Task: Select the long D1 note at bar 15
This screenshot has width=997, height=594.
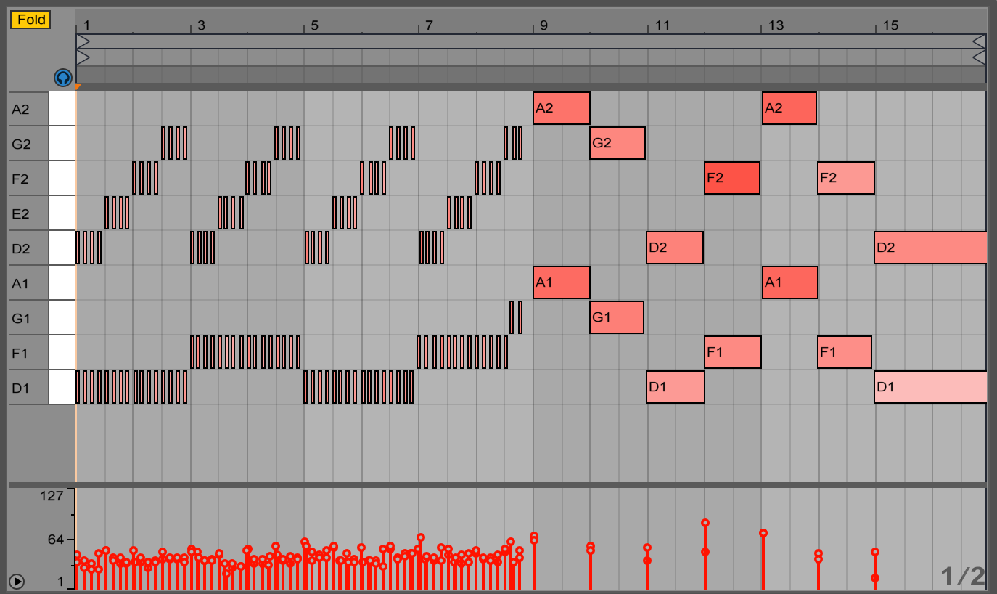Action: pyautogui.click(x=931, y=387)
